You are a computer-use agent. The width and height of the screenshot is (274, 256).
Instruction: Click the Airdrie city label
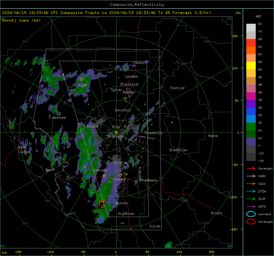[120, 163]
